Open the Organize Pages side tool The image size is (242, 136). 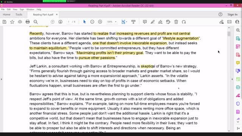tap(238, 46)
